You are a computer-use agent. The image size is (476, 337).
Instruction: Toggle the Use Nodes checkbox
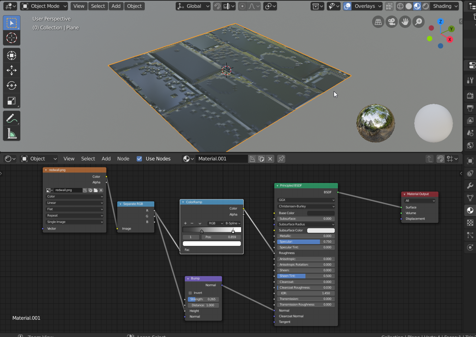point(139,159)
